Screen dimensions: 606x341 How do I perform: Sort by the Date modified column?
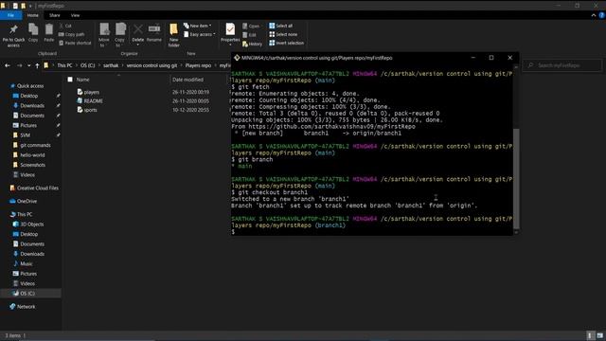(187, 80)
